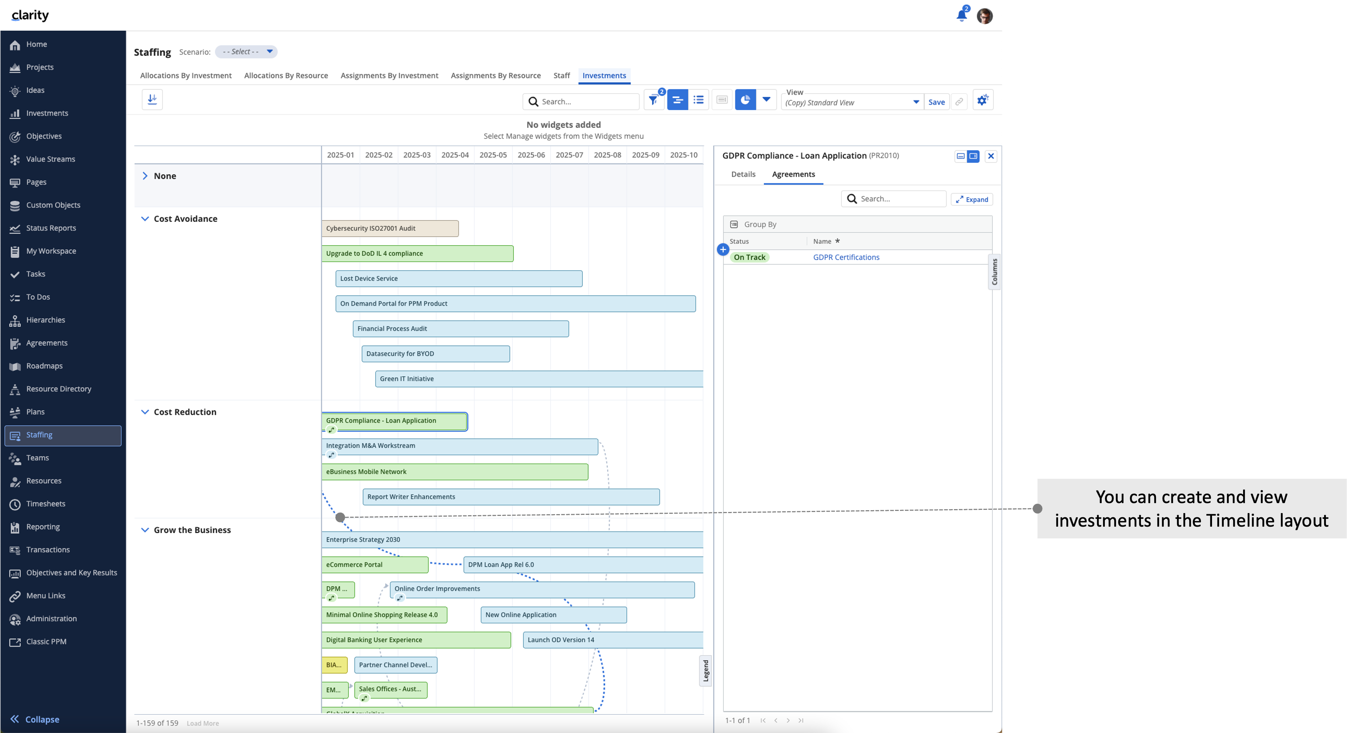The image size is (1347, 733).
Task: Open Roadmaps in the sidebar
Action: [x=44, y=366]
